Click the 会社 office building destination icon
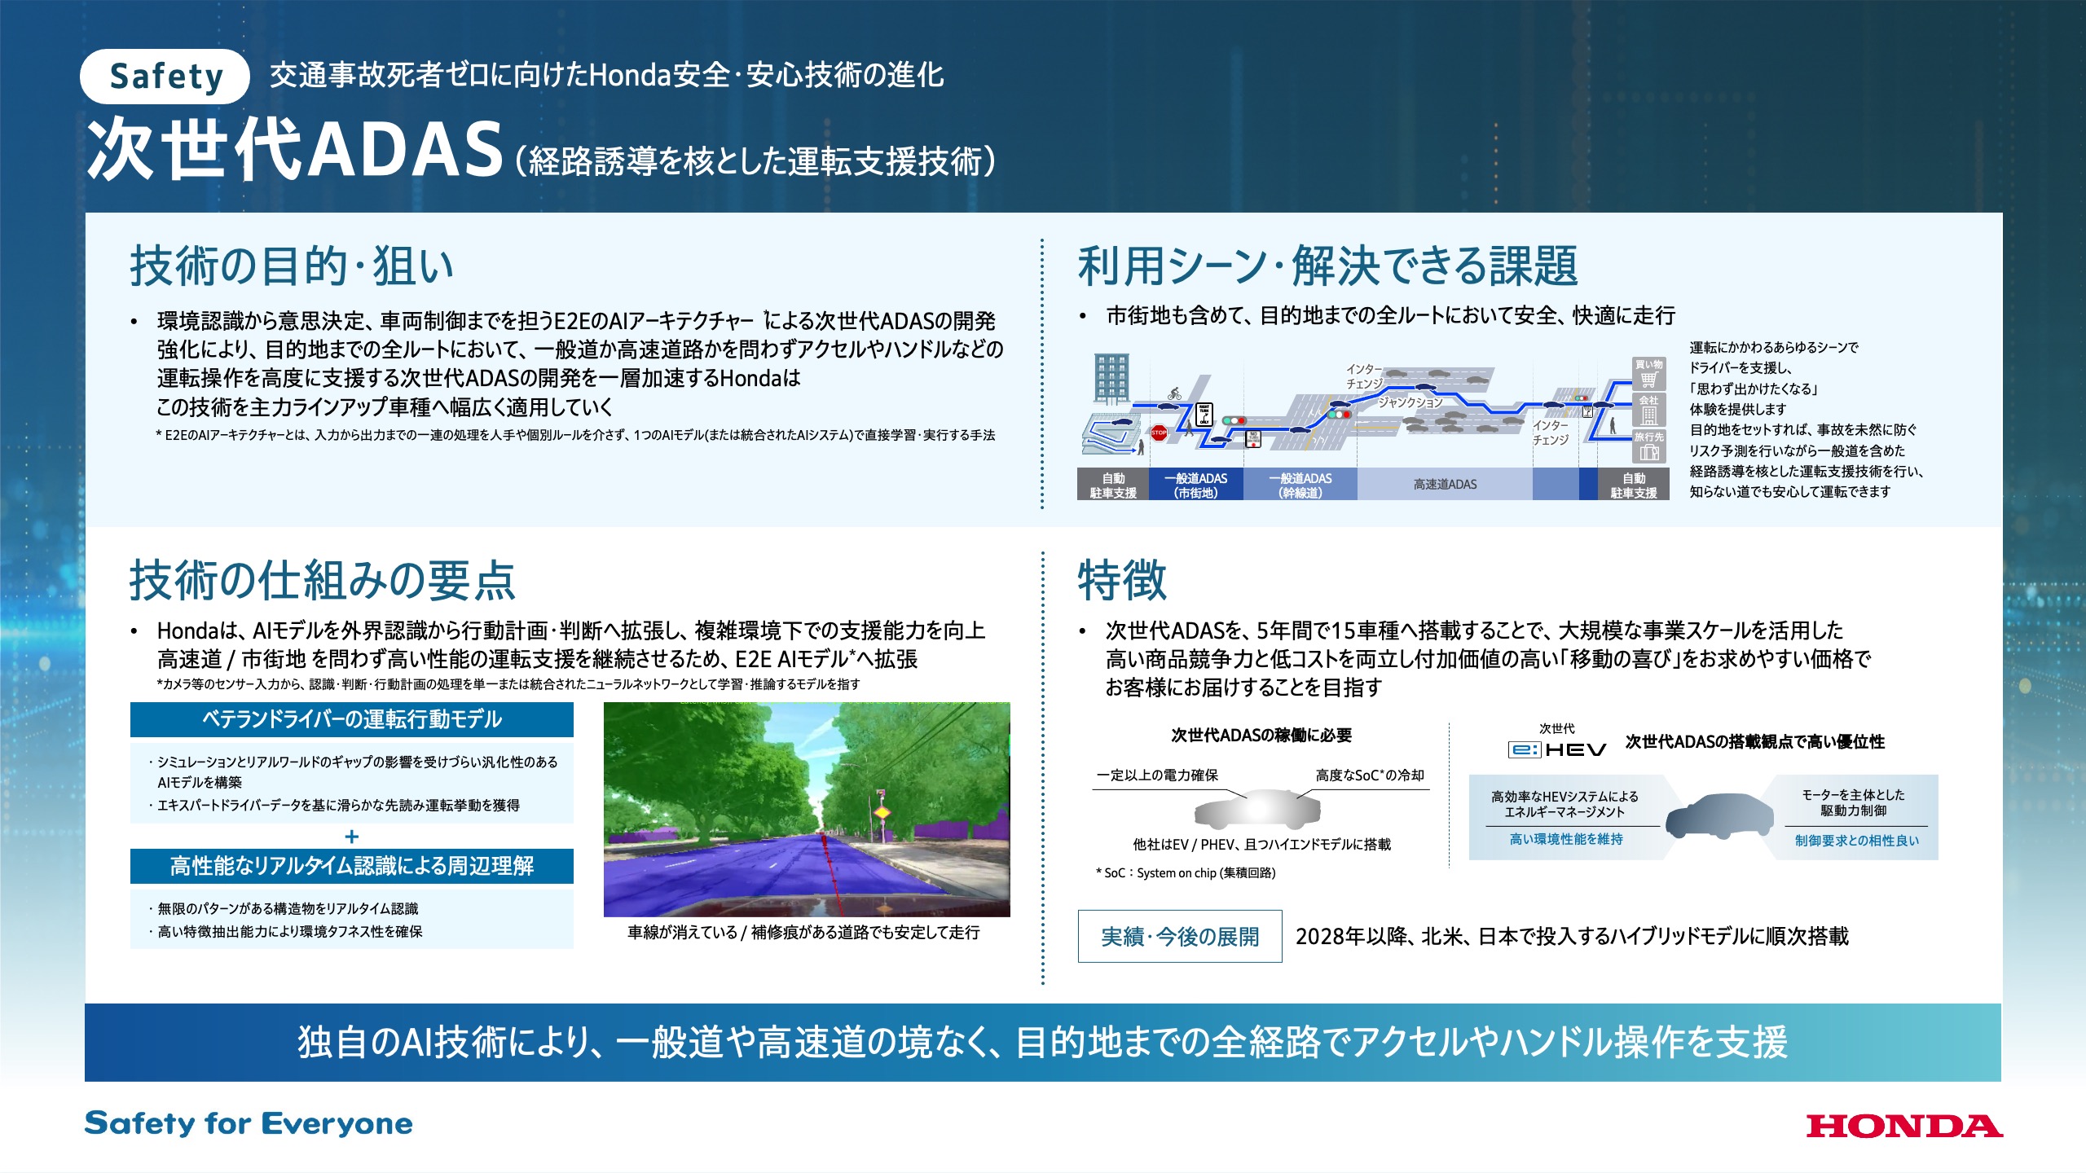Image resolution: width=2086 pixels, height=1173 pixels. [x=1649, y=410]
